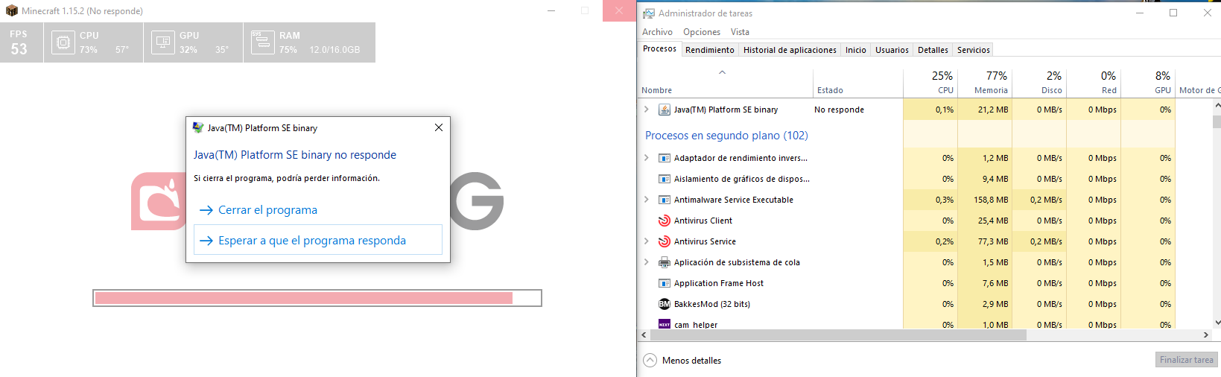
Task: Close the Java not responding dialog
Action: [439, 127]
